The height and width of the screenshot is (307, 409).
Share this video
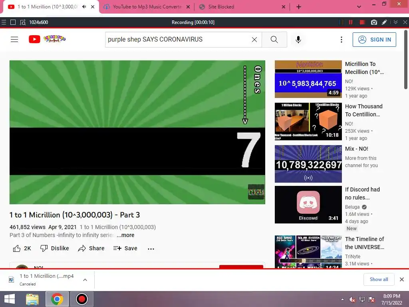pyautogui.click(x=91, y=248)
